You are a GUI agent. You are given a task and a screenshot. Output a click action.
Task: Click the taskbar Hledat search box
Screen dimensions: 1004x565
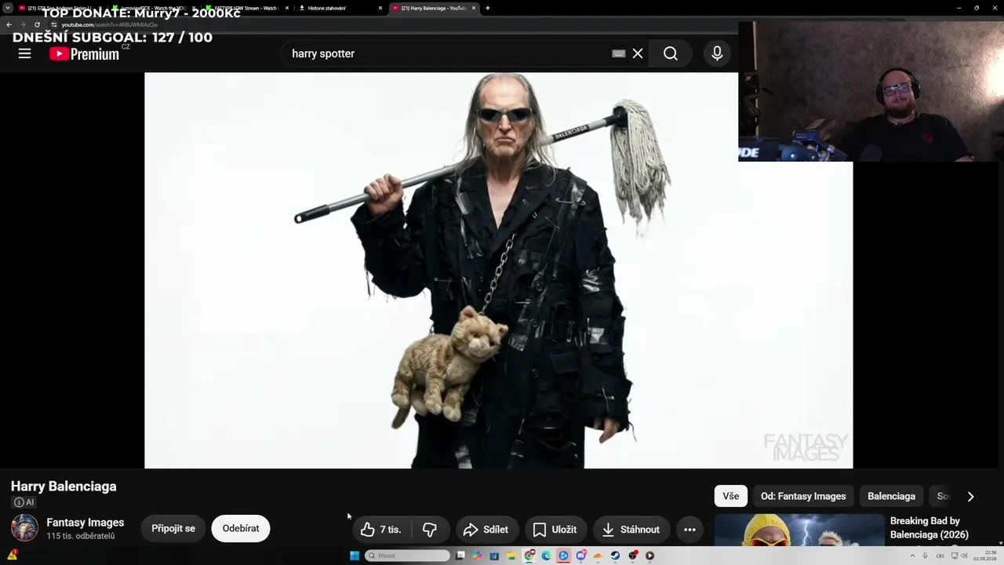(x=408, y=556)
